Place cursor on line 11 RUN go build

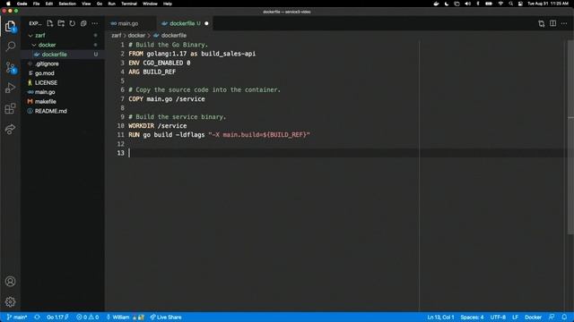(x=219, y=135)
